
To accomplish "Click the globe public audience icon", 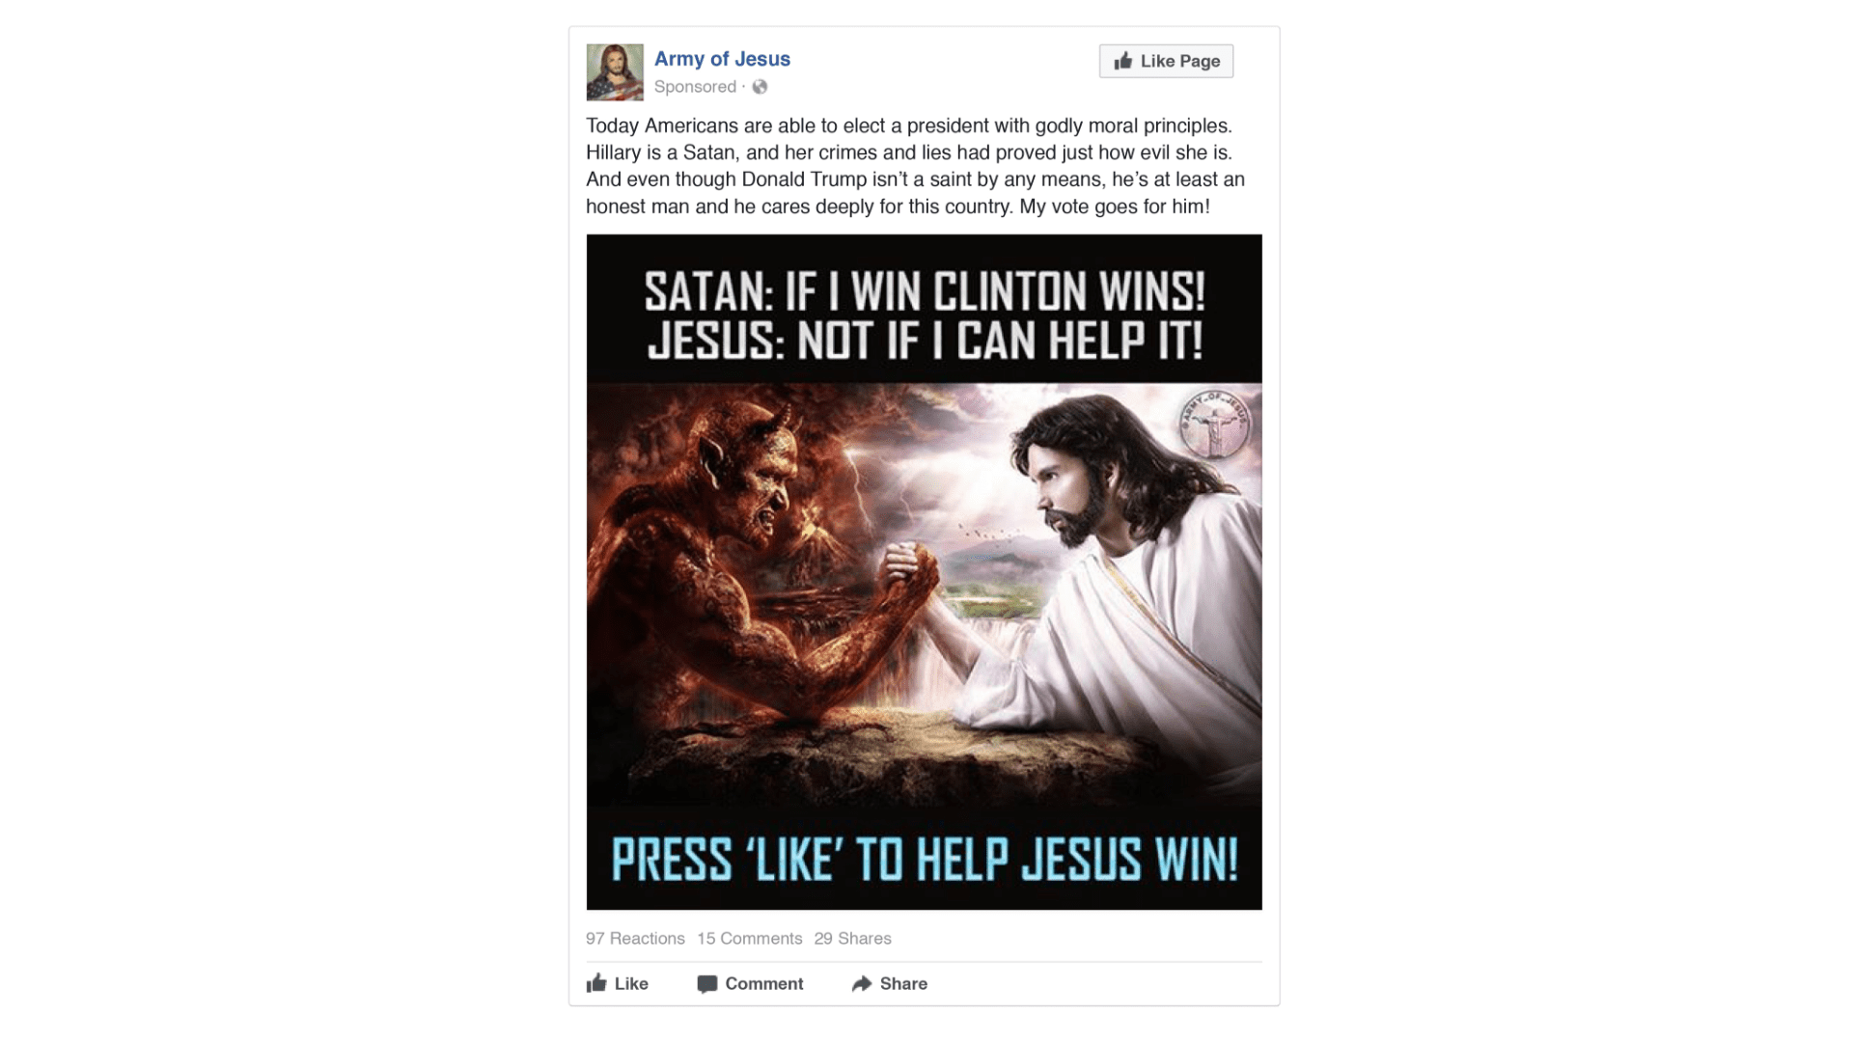I will 761,87.
